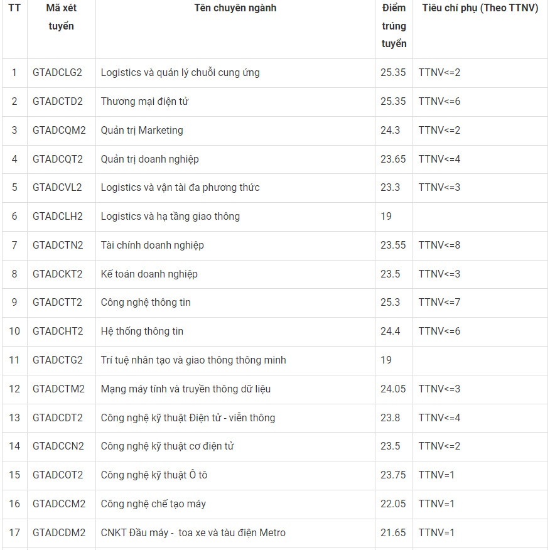The width and height of the screenshot is (550, 550).
Task: Click "Công nghệ kỹ thuật Ô tô" name
Action: tap(154, 475)
